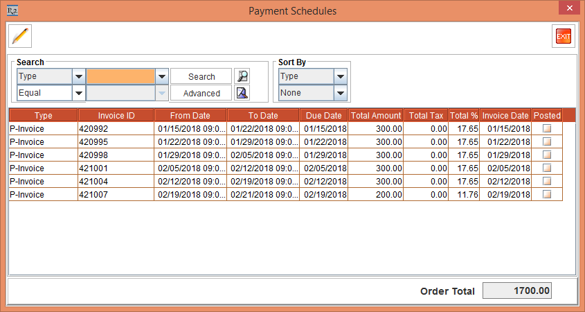This screenshot has height=312, width=585.
Task: Open the orange search value dropdown
Action: click(161, 76)
